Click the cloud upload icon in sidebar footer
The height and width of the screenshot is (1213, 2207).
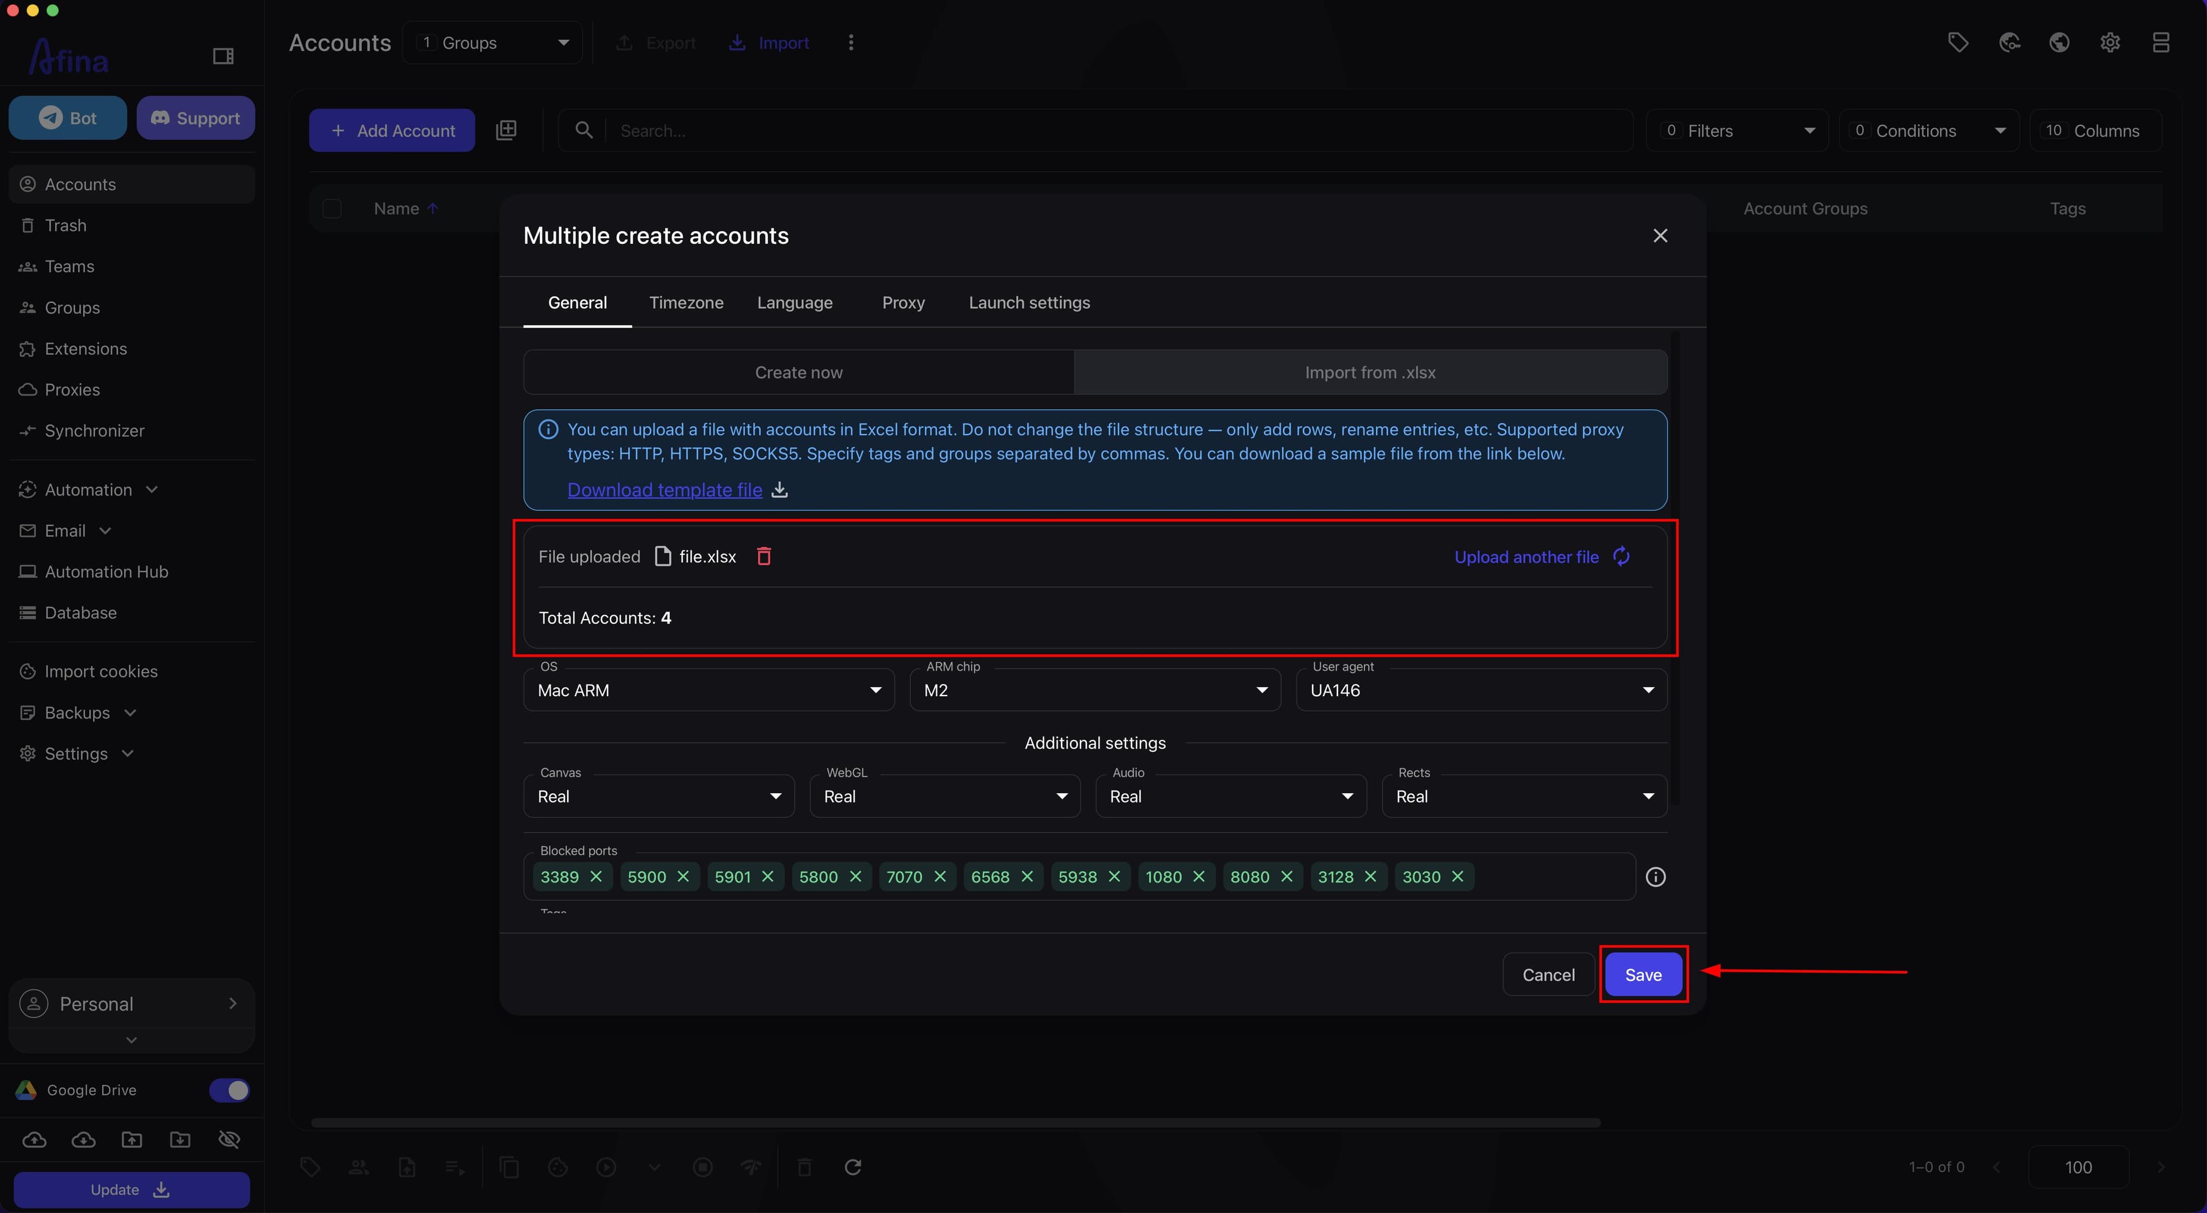click(34, 1139)
